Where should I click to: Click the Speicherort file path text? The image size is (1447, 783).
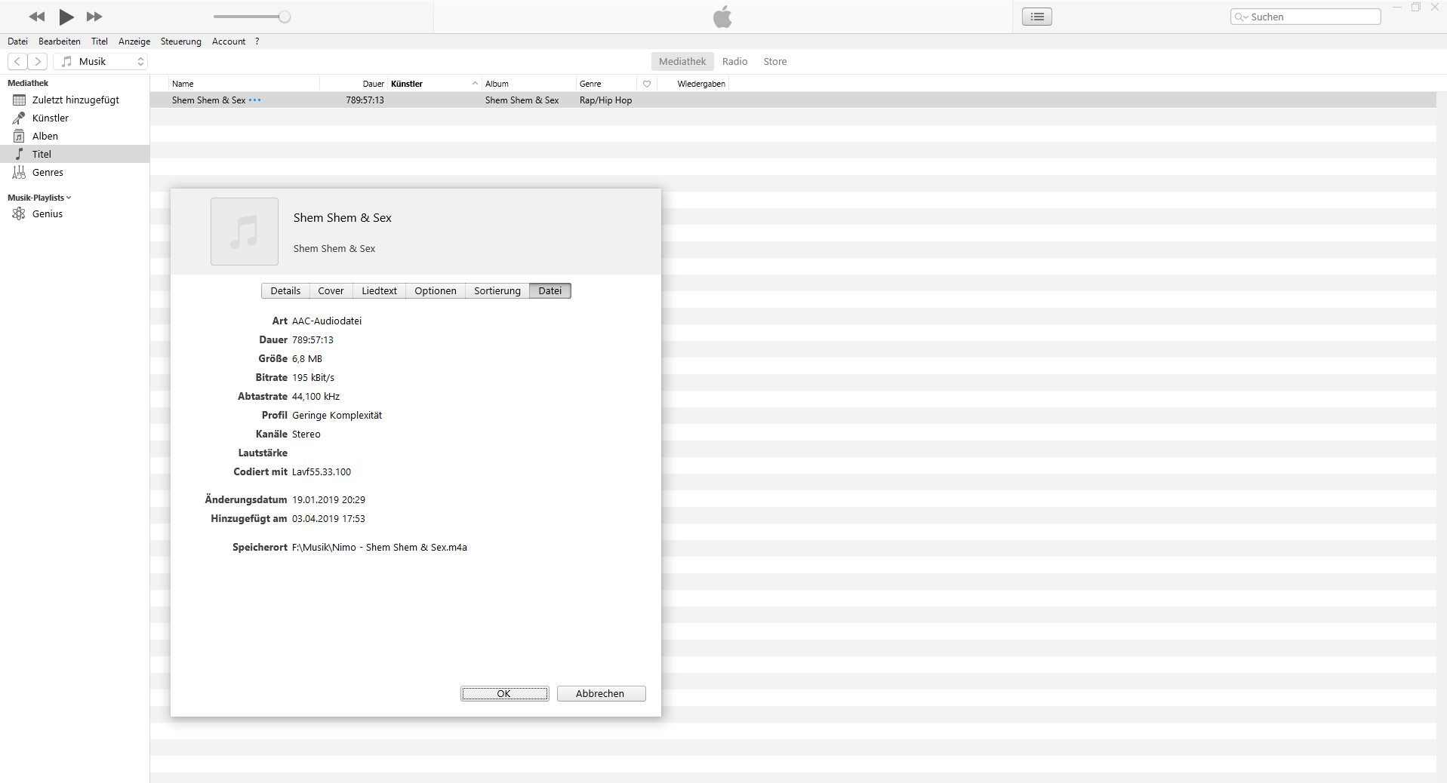[x=380, y=548]
